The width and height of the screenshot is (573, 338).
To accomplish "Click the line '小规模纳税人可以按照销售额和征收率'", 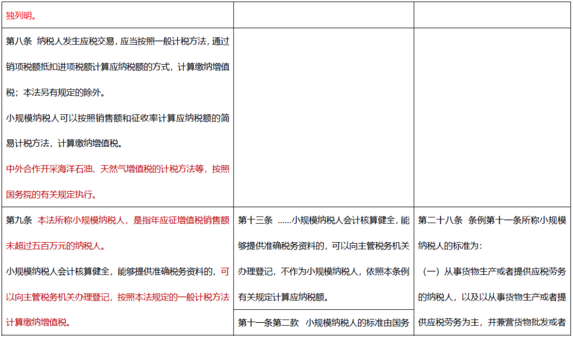I will coord(118,118).
